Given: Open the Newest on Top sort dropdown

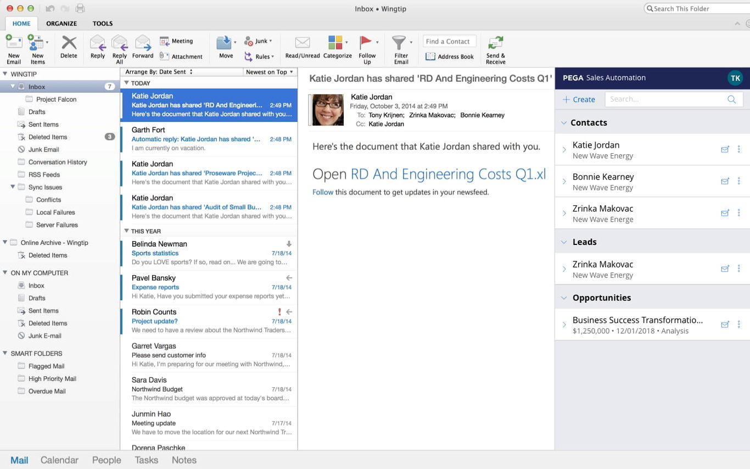Looking at the screenshot, I should [270, 72].
